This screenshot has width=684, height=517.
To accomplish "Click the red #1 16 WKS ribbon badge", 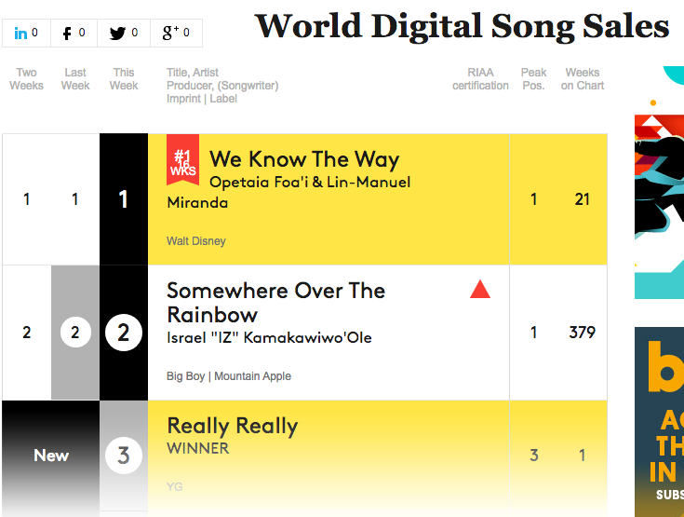I will click(182, 159).
